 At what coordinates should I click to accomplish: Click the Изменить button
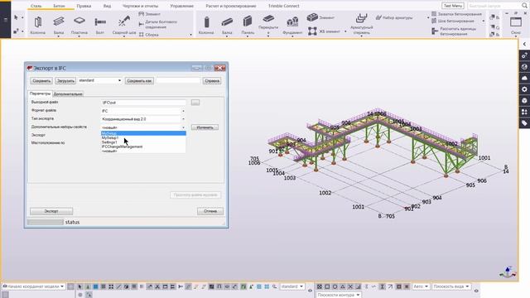click(x=205, y=127)
